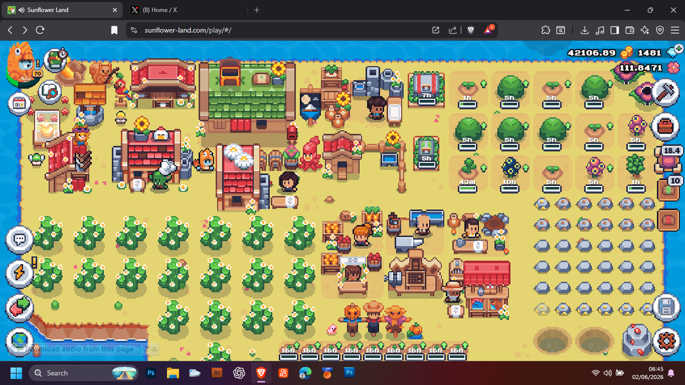Click the red squid creature

(x=311, y=153)
